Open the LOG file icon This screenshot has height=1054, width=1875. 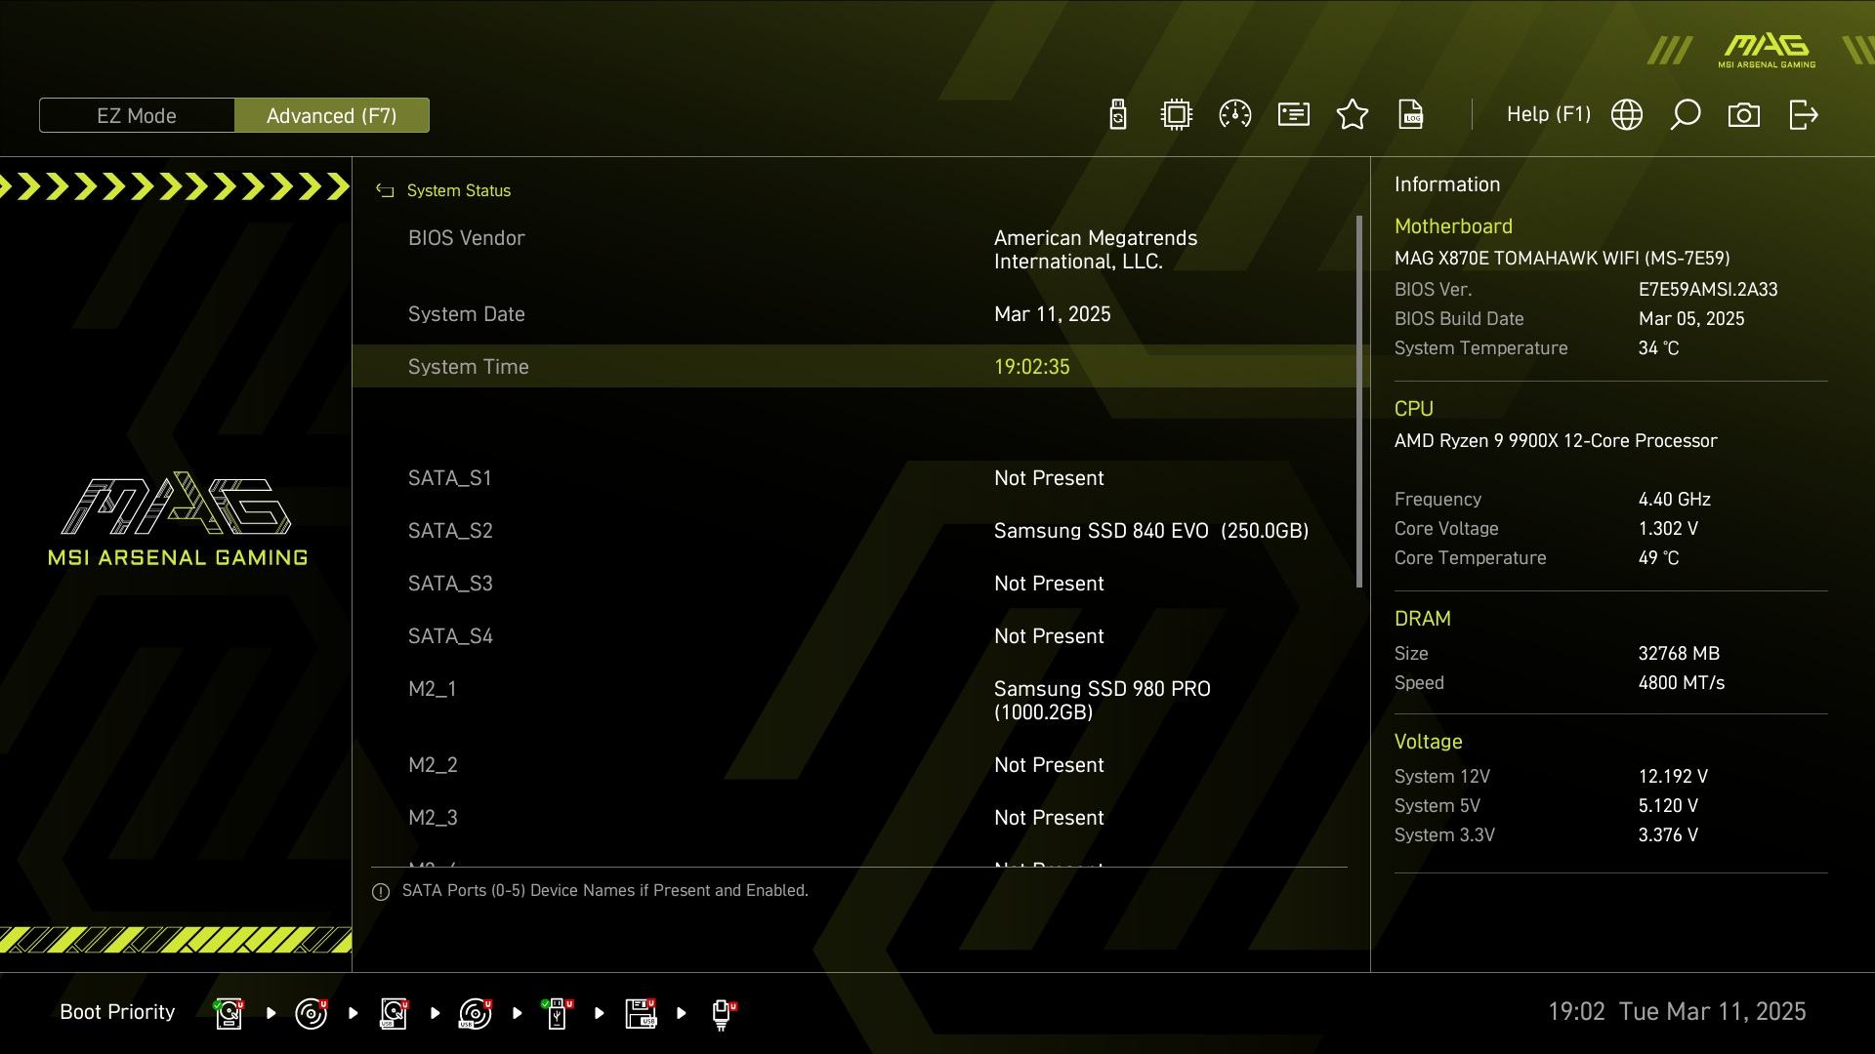click(x=1411, y=114)
